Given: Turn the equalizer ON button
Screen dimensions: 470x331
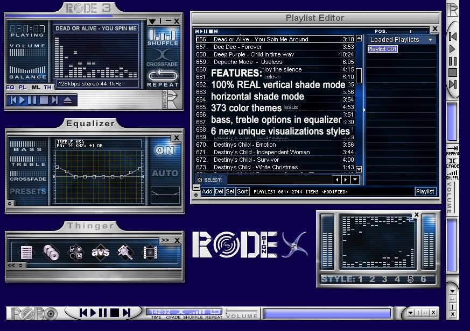Looking at the screenshot, I should 165,150.
